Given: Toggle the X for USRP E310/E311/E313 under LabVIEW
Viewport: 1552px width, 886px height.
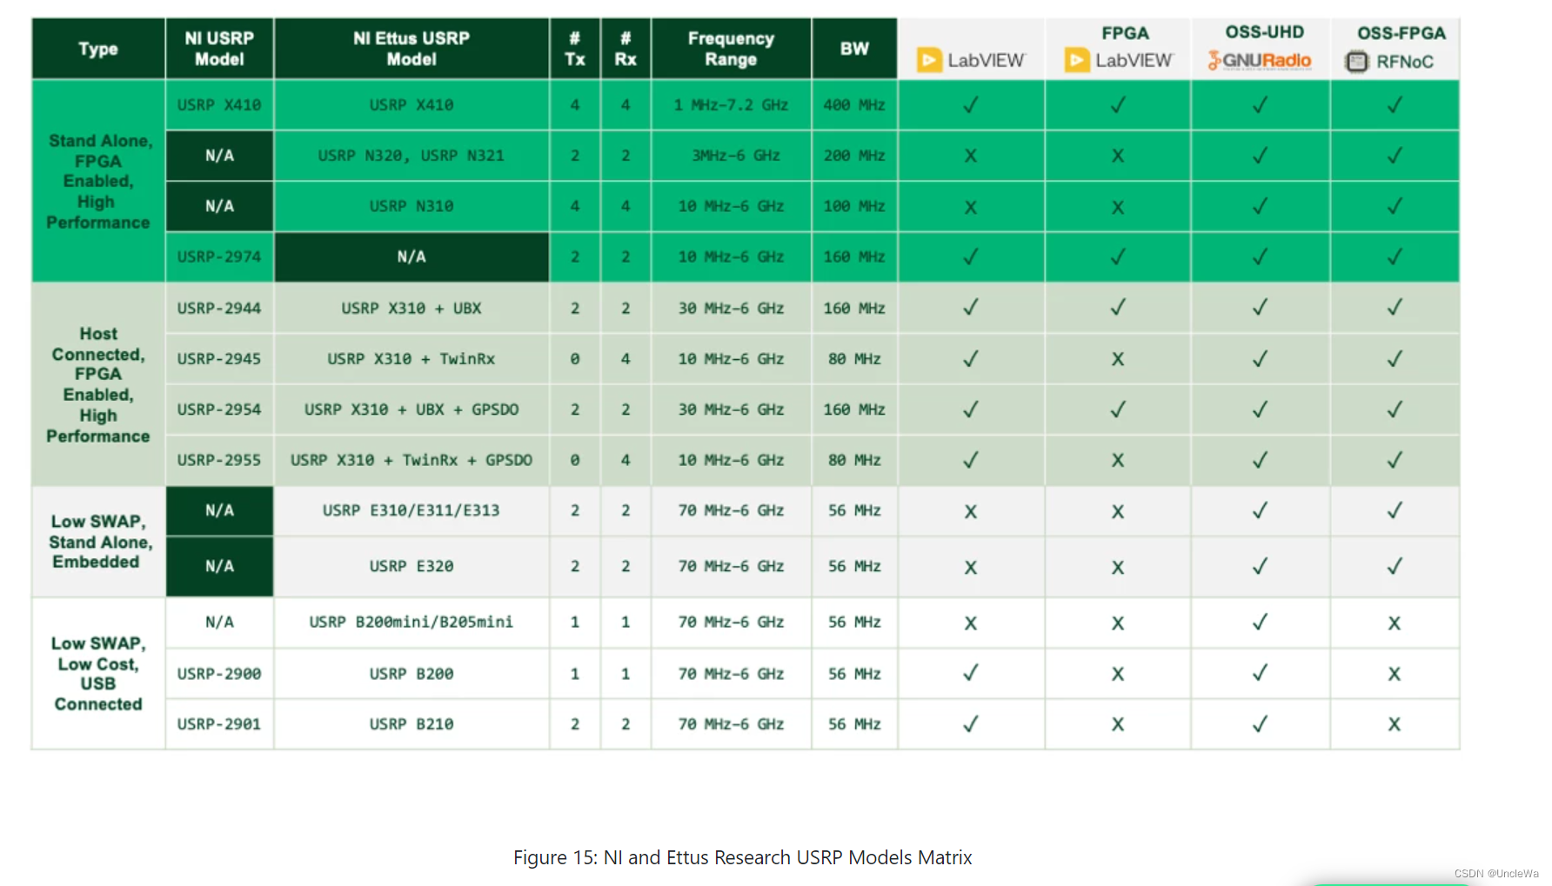Looking at the screenshot, I should click(x=969, y=511).
